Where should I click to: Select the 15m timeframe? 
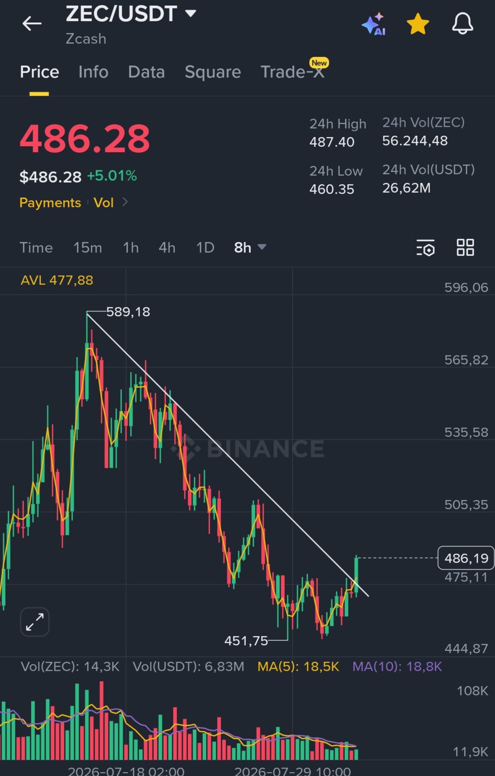(88, 247)
